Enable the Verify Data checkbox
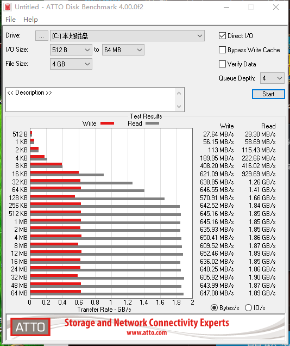This screenshot has height=346, width=290. point(222,64)
